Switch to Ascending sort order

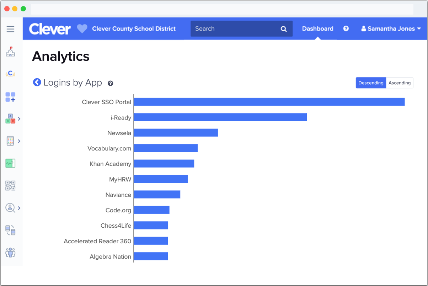pyautogui.click(x=400, y=83)
